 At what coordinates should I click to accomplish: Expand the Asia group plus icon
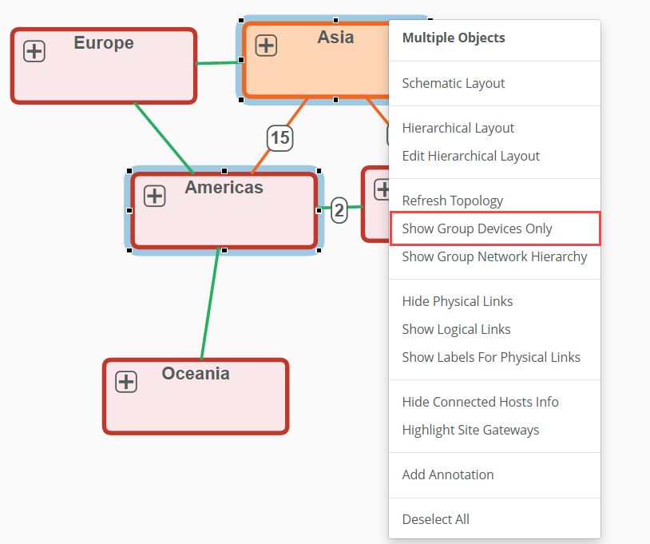(x=266, y=46)
